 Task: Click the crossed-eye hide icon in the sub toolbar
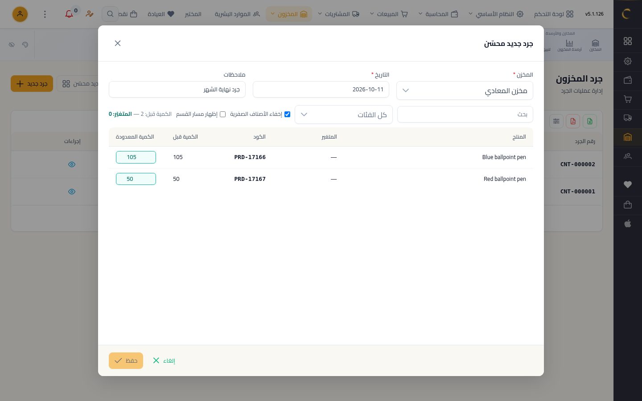tap(12, 45)
